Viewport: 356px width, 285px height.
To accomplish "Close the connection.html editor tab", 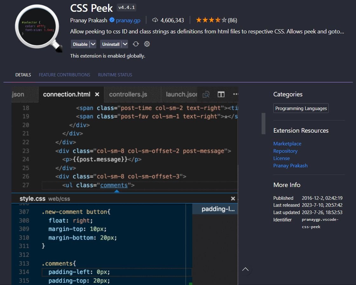I will [97, 94].
